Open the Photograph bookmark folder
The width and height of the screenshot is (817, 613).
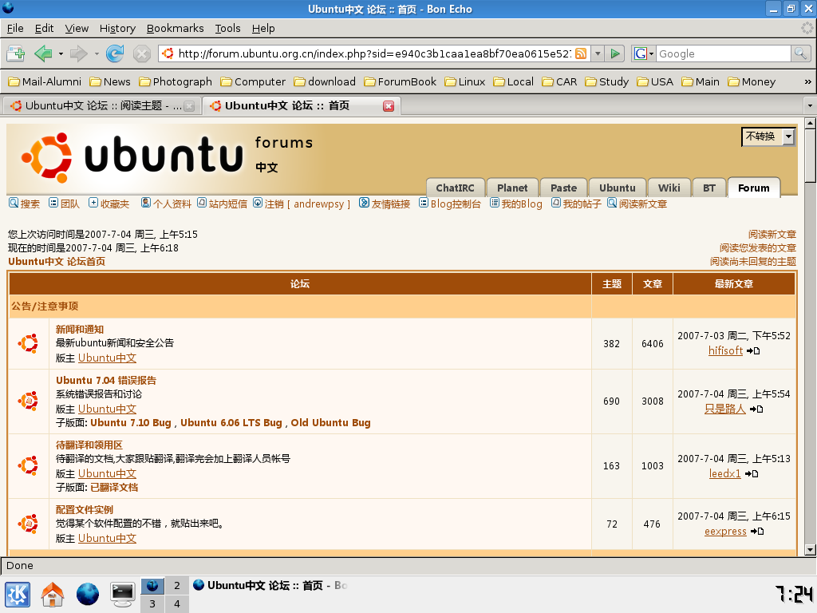coord(176,82)
